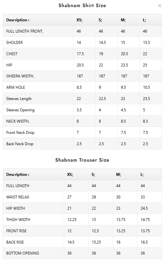Select trouser table M column header
The image size is (164, 261).
click(118, 175)
